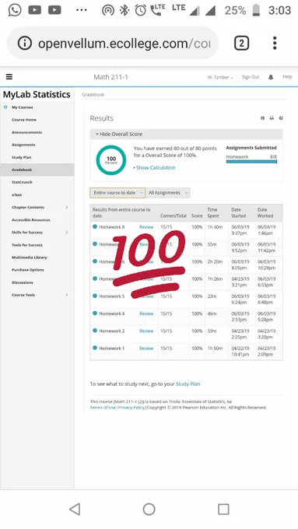Open Study Plan in sidebar
This screenshot has height=529, width=298.
tap(21, 157)
